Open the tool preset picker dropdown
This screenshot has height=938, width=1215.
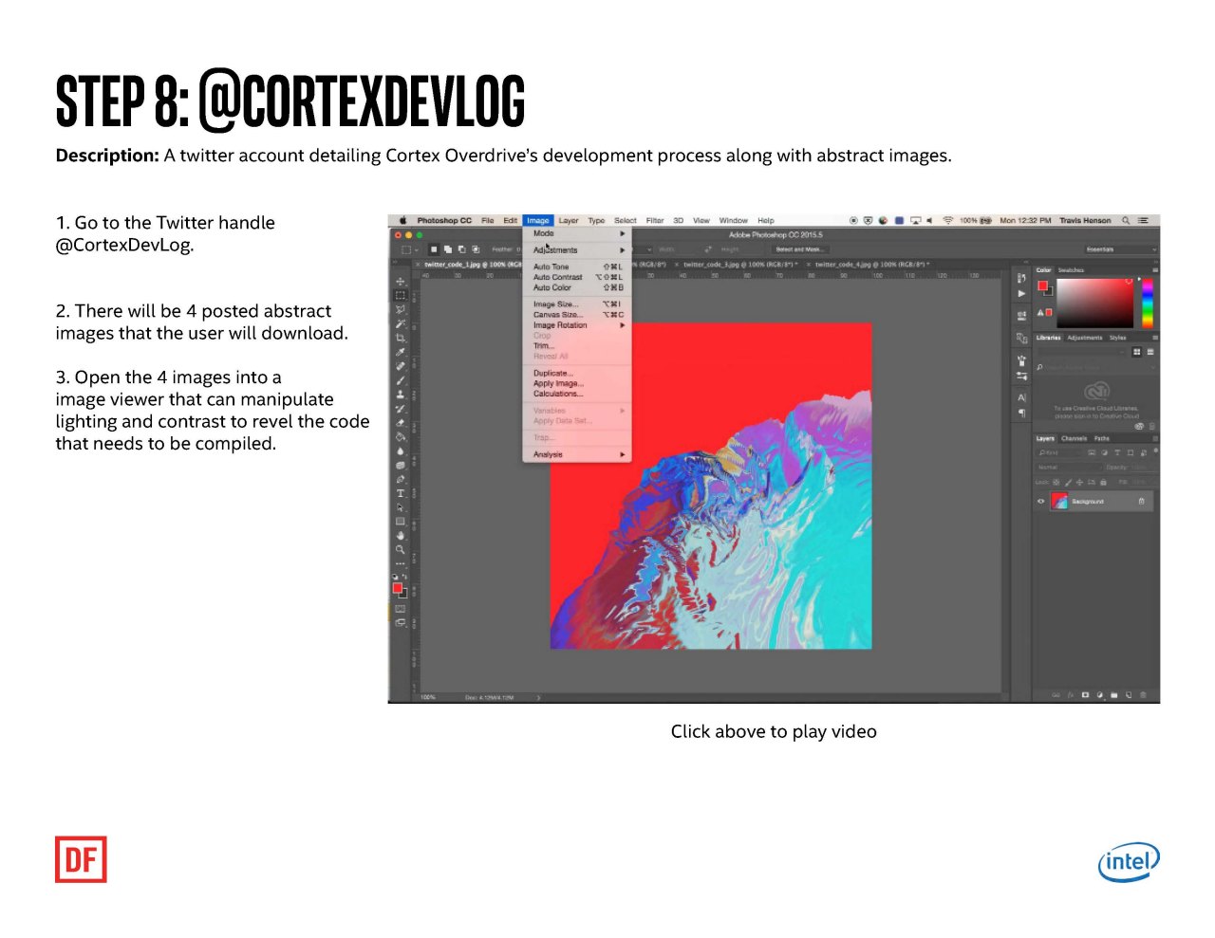coord(409,249)
